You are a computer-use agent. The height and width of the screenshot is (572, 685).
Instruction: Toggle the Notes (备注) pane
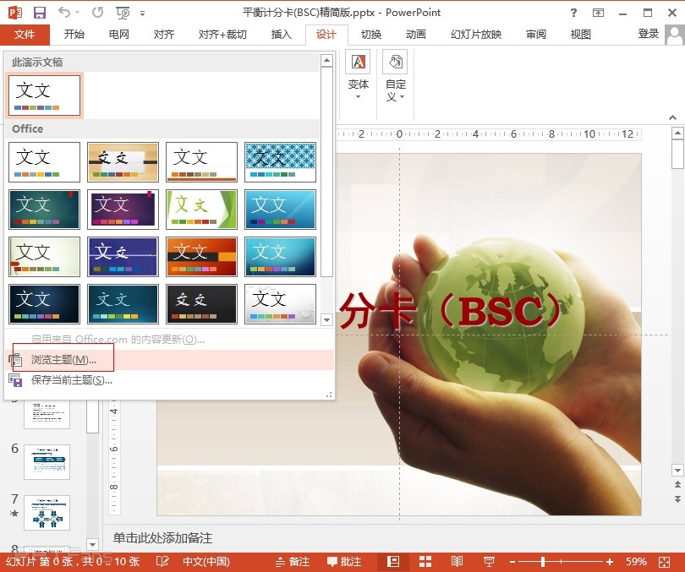pos(293,562)
